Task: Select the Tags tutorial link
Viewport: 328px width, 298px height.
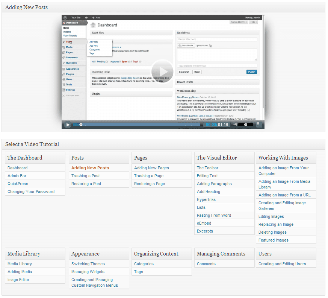Action: pyautogui.click(x=139, y=272)
